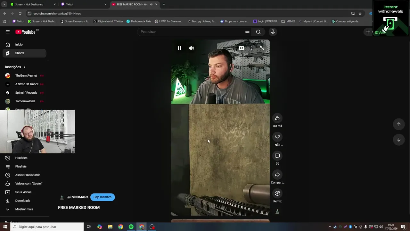Like the Short with thumbs-up
Image resolution: width=410 pixels, height=231 pixels.
click(x=277, y=118)
